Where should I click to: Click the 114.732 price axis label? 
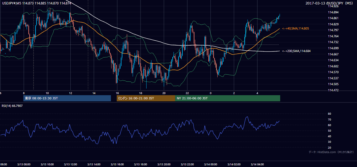pos(333,42)
